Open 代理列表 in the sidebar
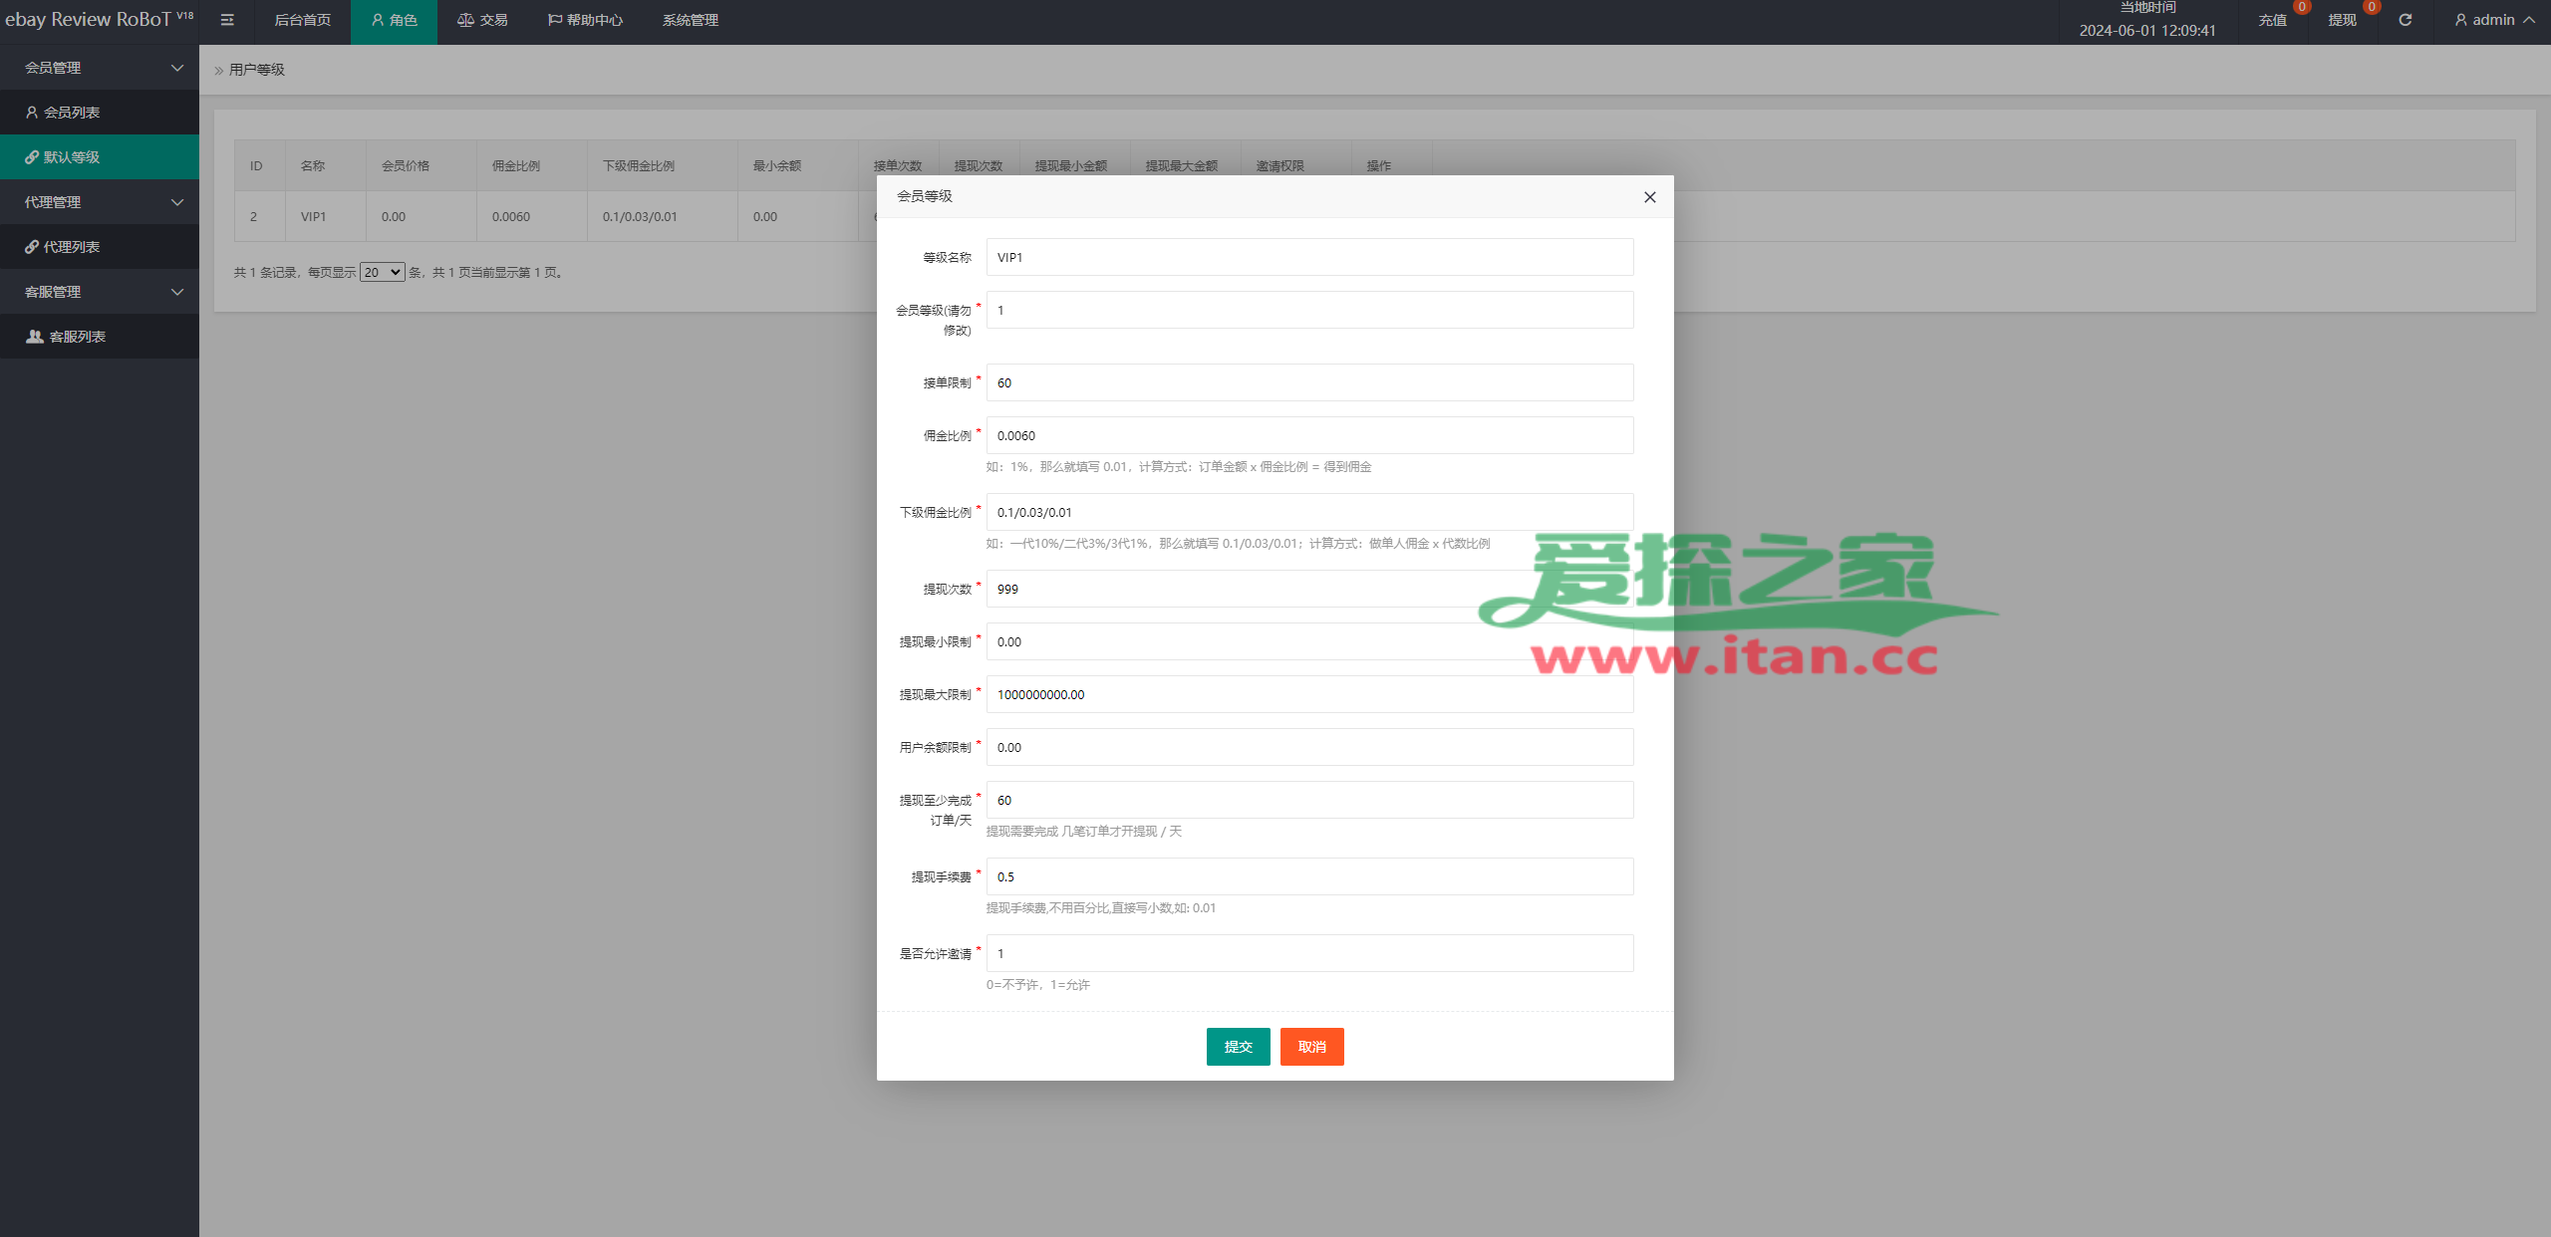 [100, 247]
